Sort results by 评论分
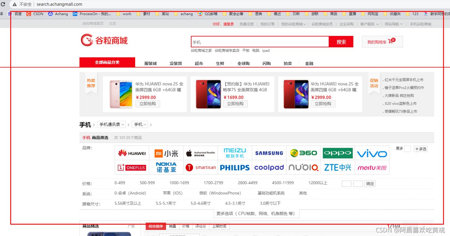 coord(200,226)
